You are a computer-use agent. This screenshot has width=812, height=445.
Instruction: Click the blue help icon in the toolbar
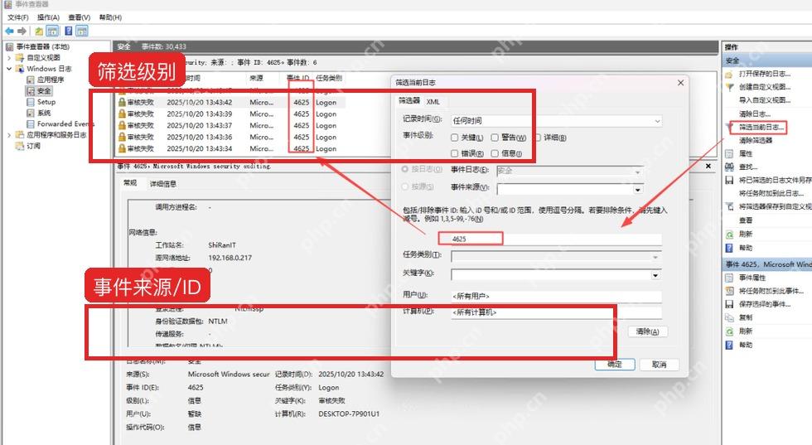tap(68, 31)
